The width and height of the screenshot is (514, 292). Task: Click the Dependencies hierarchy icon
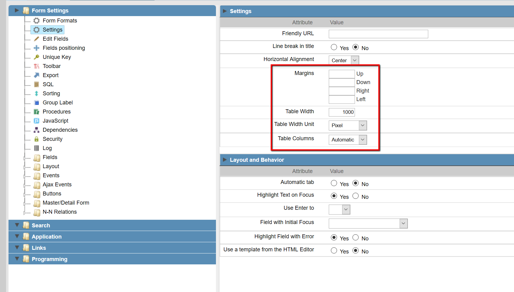click(x=36, y=130)
